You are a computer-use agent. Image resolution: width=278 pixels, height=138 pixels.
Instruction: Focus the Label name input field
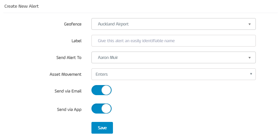click(x=173, y=41)
